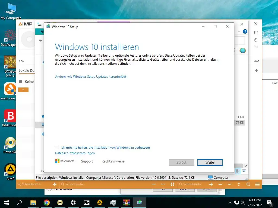Viewport: 278px width, 208px height.
Task: Open WinRAR from the taskbar
Action: point(127,203)
